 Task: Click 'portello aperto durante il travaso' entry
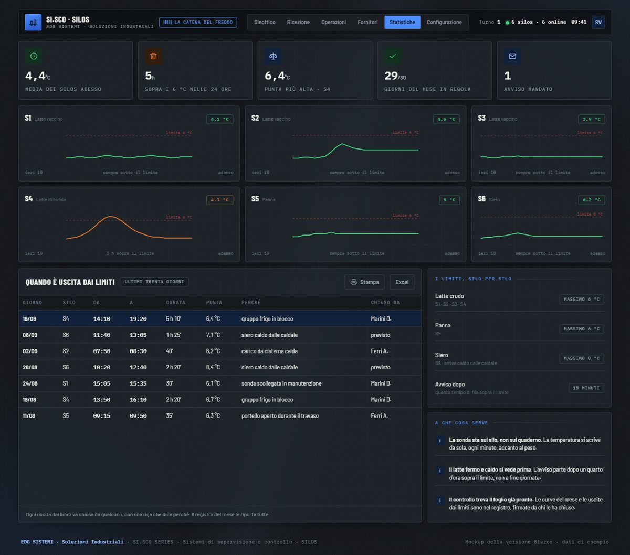[280, 416]
